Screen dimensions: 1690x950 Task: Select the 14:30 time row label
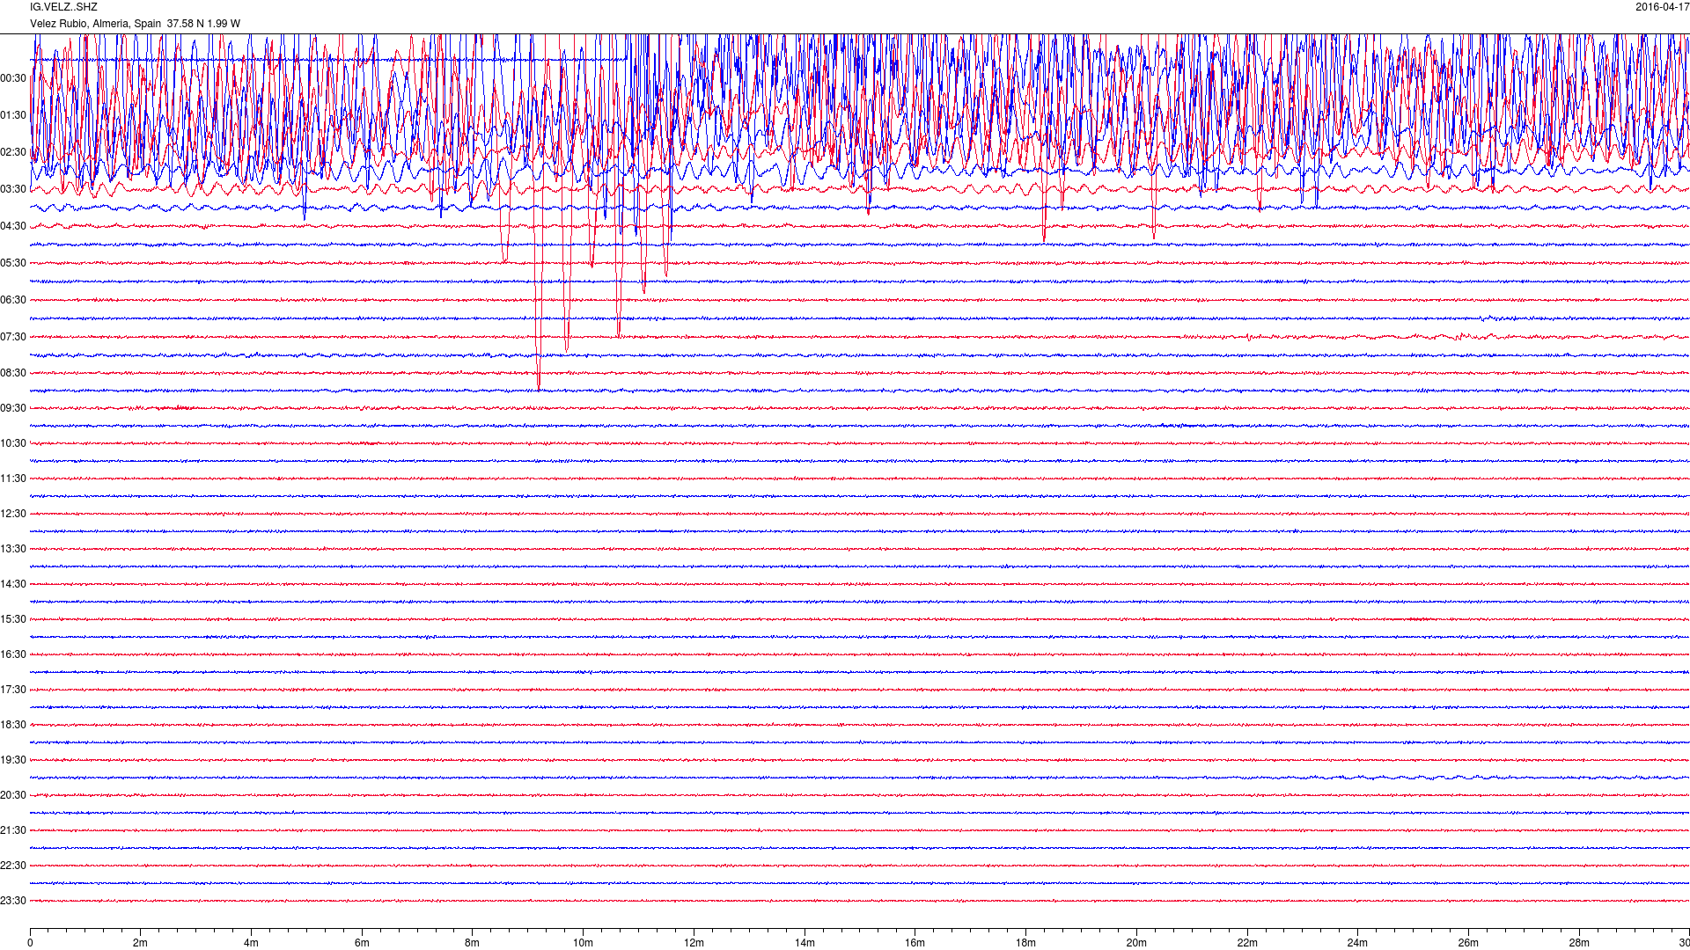13,584
